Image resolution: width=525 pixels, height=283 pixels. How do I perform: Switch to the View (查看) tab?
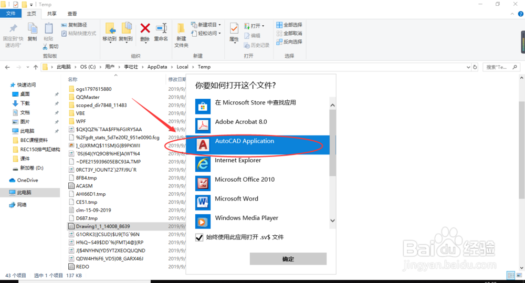tap(72, 14)
